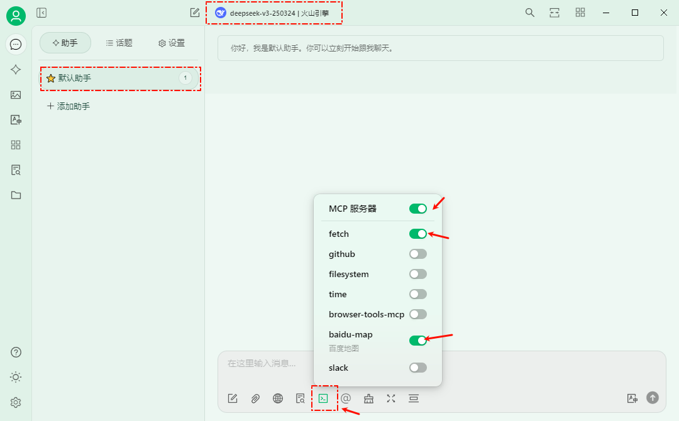Click the fetch server label
This screenshot has width=679, height=421.
[x=339, y=234]
